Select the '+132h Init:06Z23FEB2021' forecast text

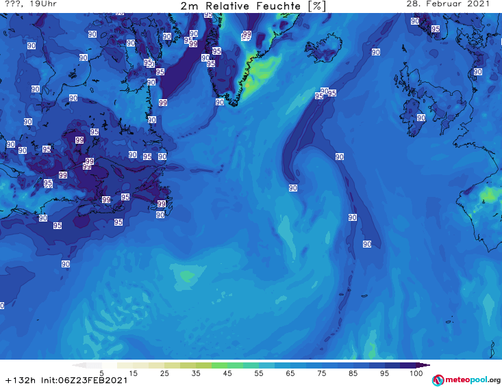(66, 380)
